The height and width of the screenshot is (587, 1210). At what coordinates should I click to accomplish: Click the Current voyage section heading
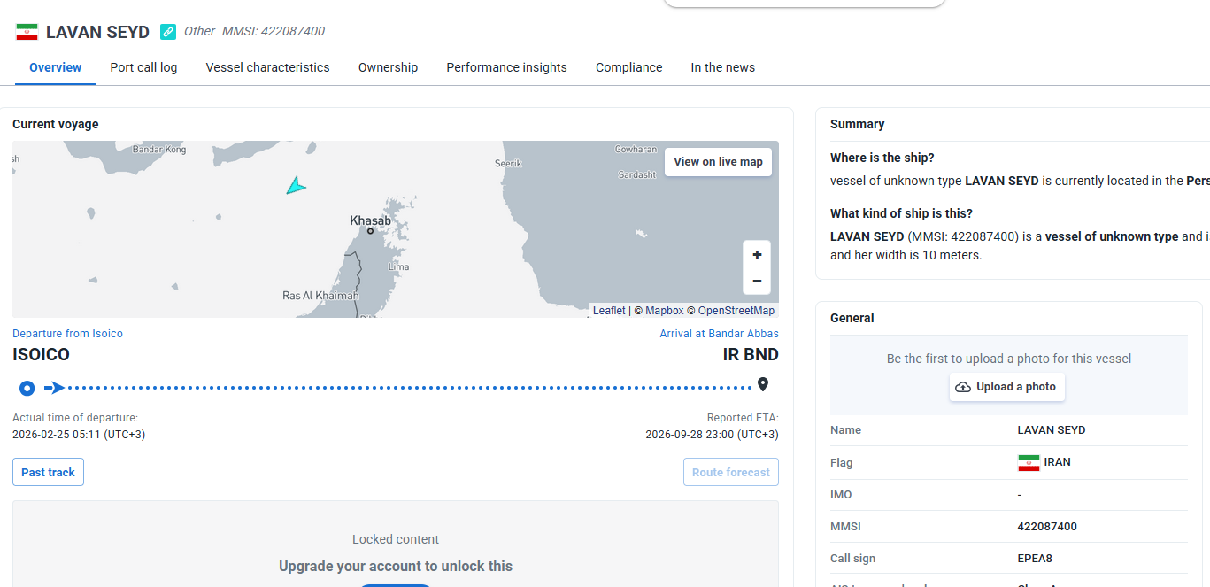click(x=56, y=124)
